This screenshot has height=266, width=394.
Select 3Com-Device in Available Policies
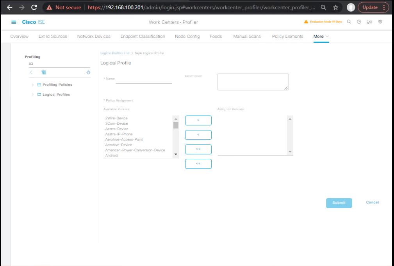(117, 123)
